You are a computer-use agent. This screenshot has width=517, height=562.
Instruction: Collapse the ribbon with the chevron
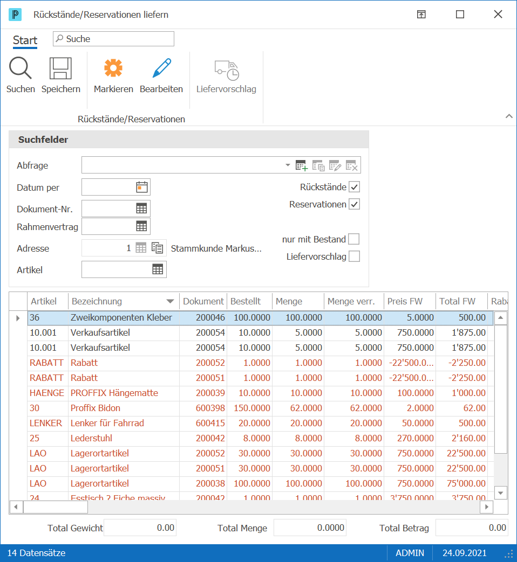pyautogui.click(x=509, y=116)
